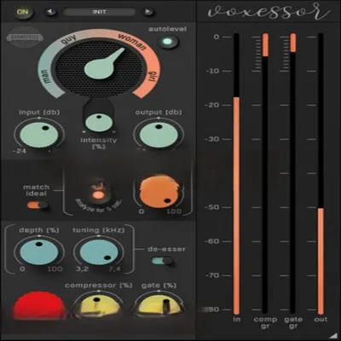Toggle the match ideal switch

[x=38, y=205]
